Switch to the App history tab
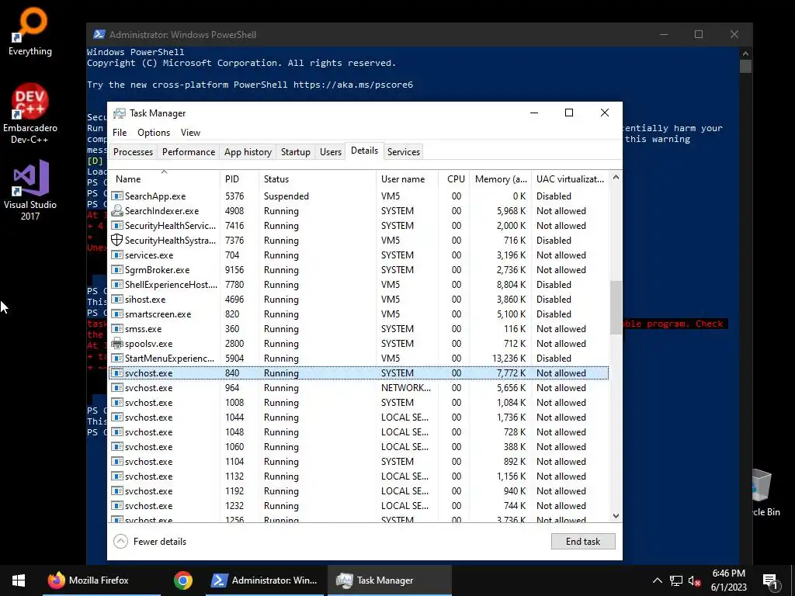This screenshot has height=596, width=795. (248, 152)
